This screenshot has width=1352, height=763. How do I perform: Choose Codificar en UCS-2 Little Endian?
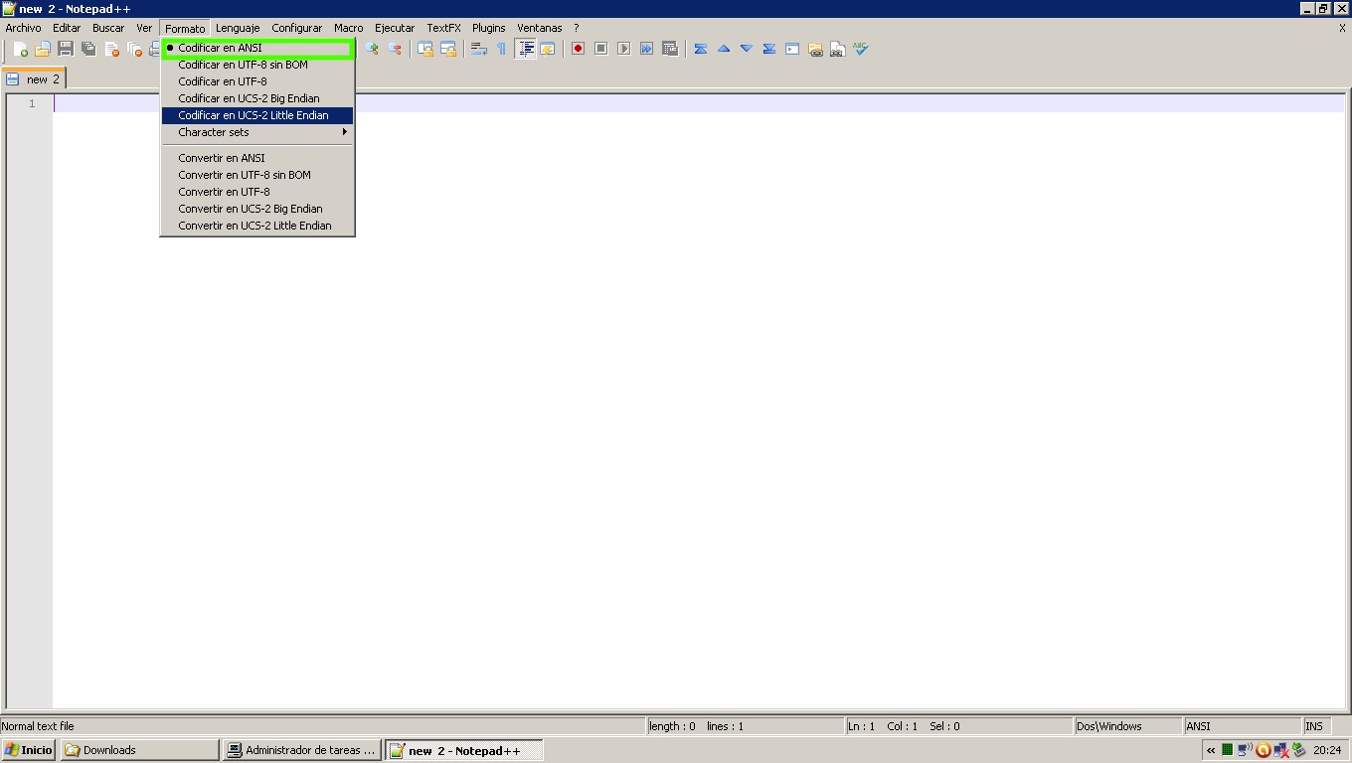tap(257, 115)
